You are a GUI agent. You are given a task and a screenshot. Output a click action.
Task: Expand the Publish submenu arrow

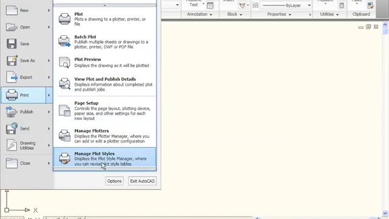pyautogui.click(x=49, y=112)
